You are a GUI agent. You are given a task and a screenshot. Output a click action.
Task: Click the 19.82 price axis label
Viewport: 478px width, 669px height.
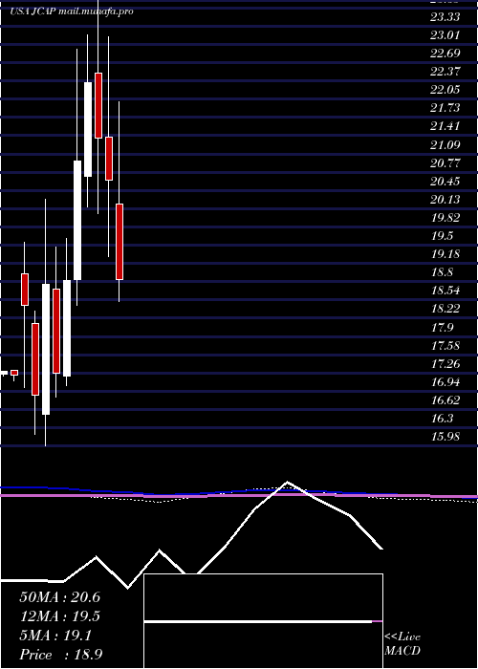(x=445, y=218)
